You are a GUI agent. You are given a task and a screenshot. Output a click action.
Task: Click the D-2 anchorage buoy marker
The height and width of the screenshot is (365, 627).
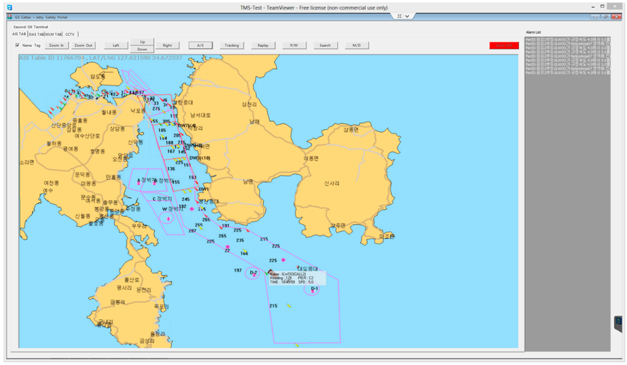(253, 274)
